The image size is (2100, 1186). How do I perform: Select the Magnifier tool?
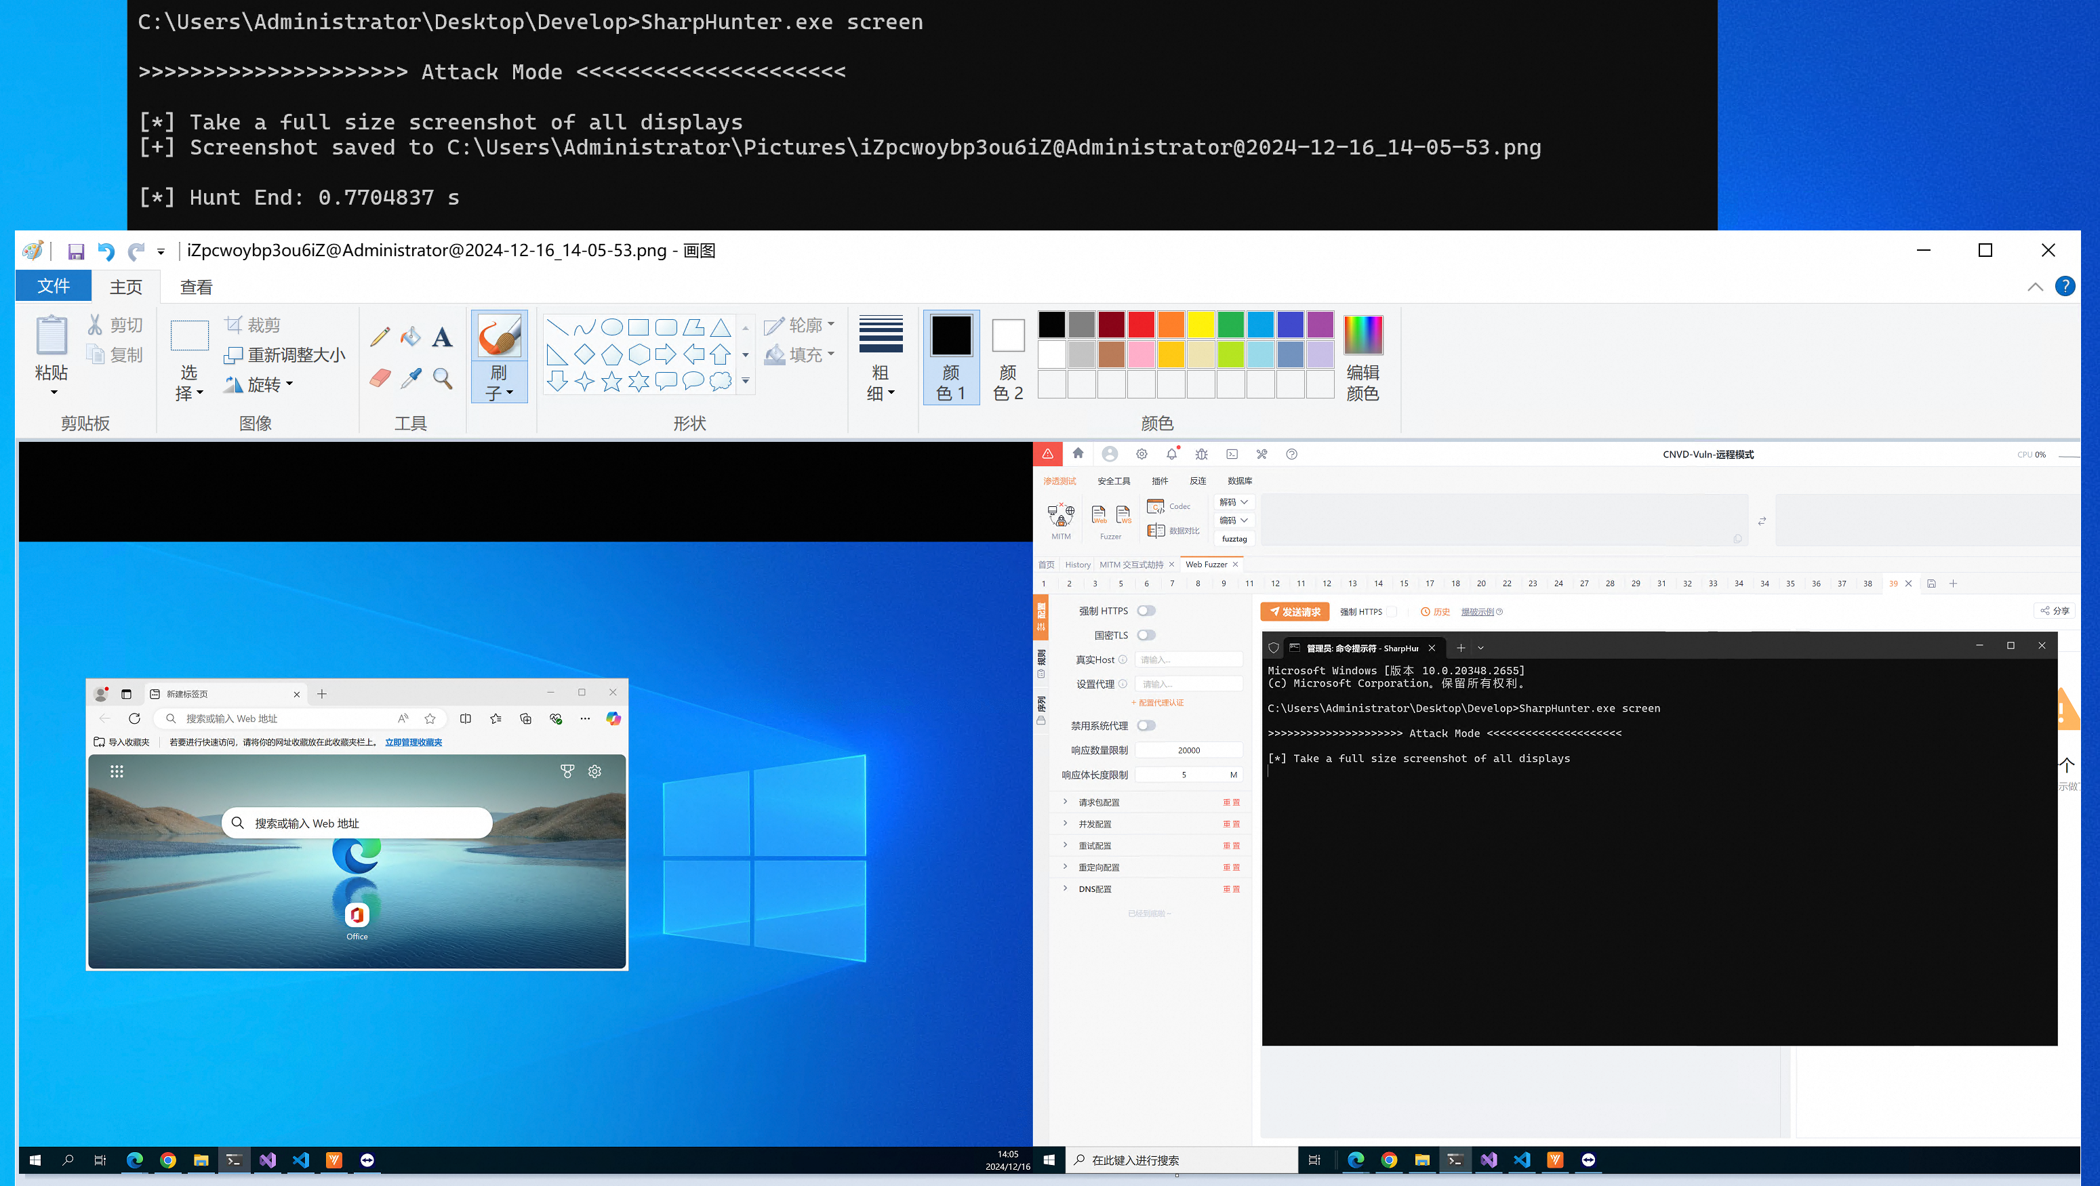pyautogui.click(x=443, y=378)
